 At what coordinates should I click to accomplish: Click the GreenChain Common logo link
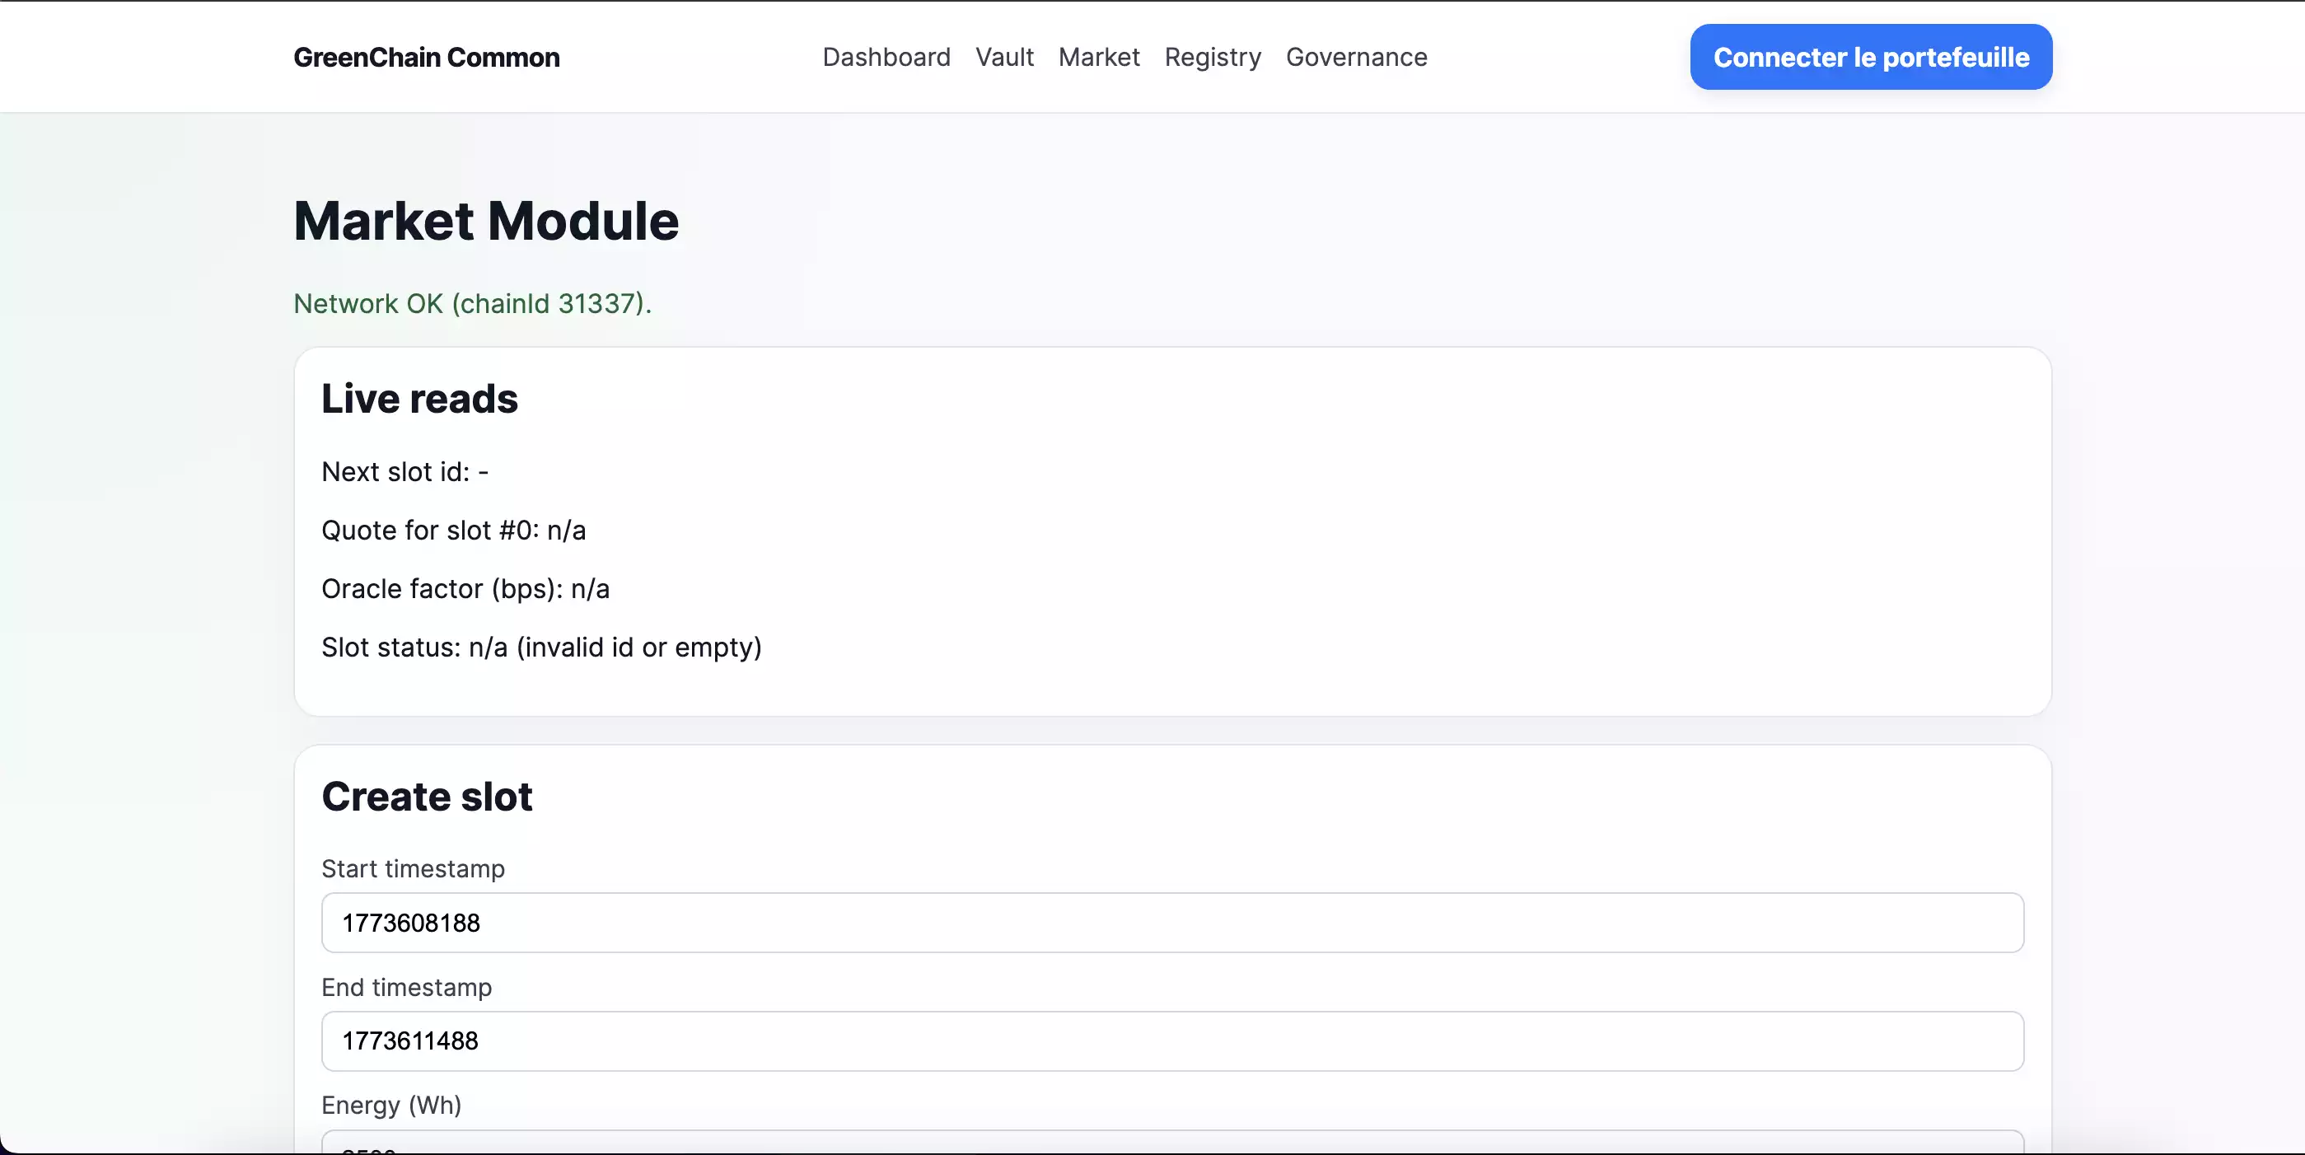point(426,58)
